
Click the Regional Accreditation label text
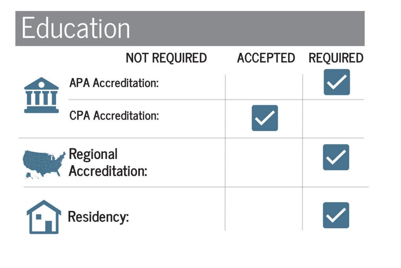(108, 163)
